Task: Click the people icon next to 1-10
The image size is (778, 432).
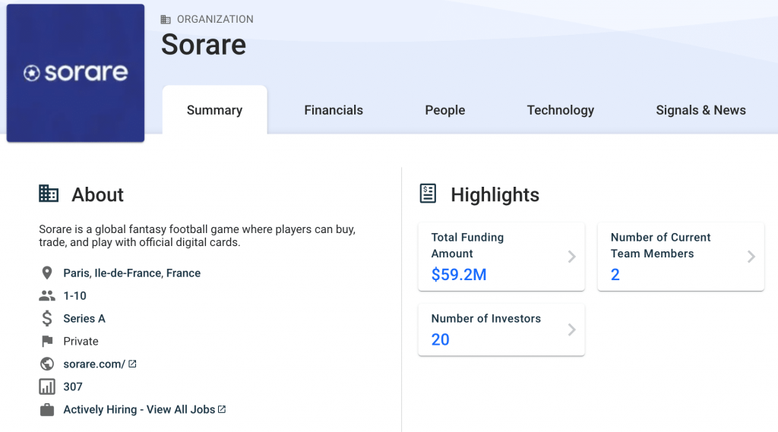Action: pyautogui.click(x=46, y=295)
